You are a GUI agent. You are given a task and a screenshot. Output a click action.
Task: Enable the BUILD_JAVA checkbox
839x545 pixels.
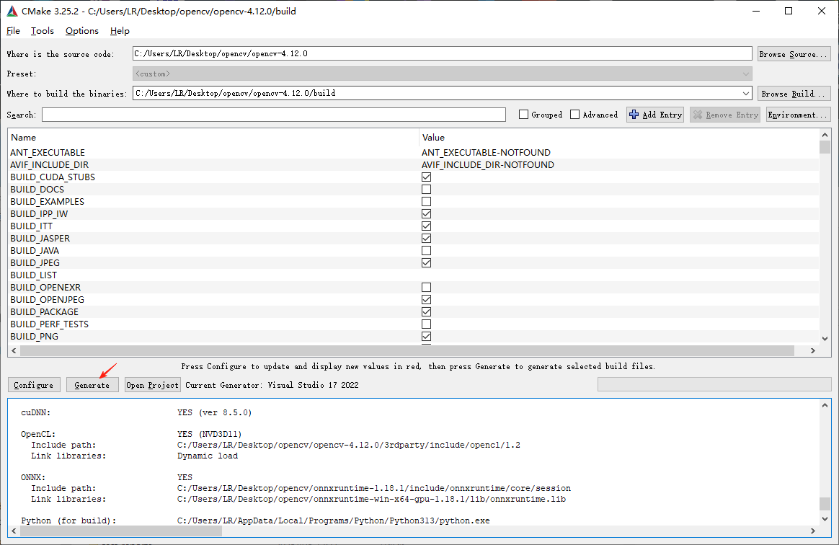point(427,251)
